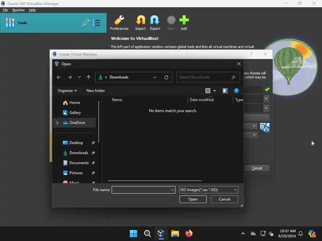
Task: Unpin Downloads using its pin icon
Action: [x=93, y=153]
